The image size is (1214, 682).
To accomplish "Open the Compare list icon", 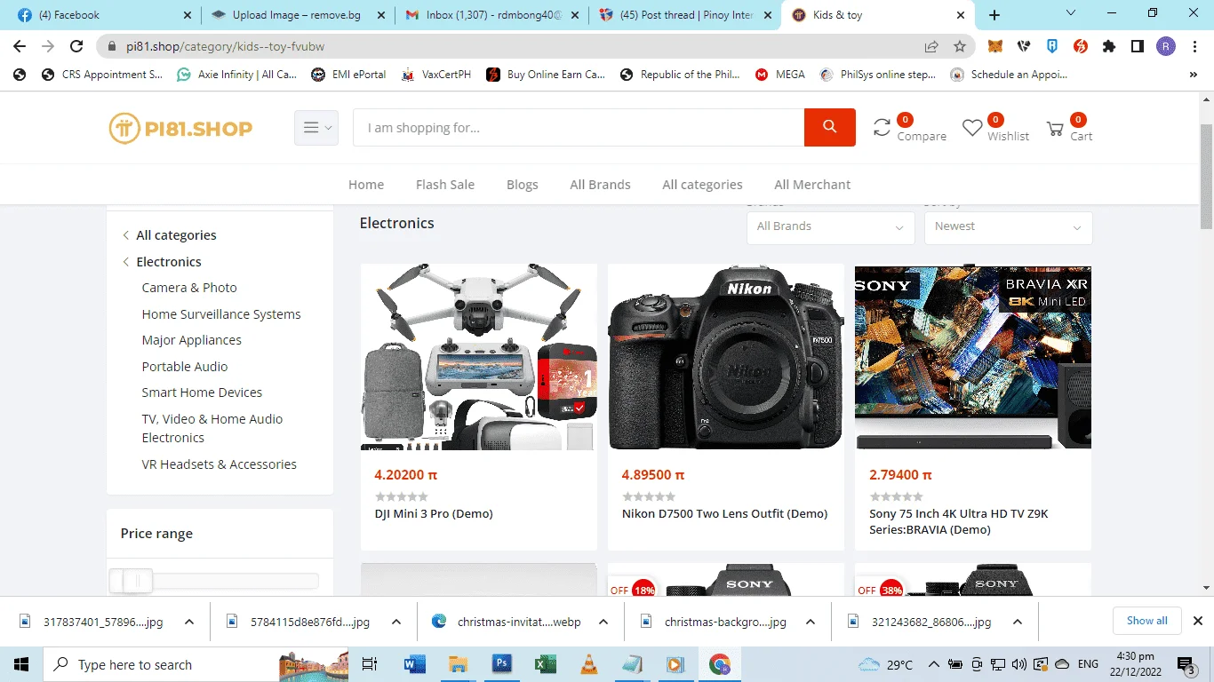I will (883, 128).
